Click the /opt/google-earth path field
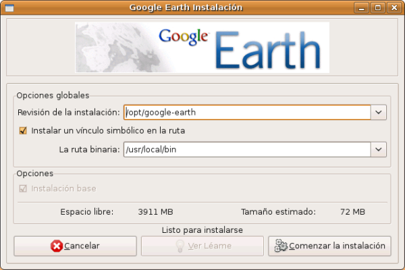The width and height of the screenshot is (405, 270). [x=247, y=113]
